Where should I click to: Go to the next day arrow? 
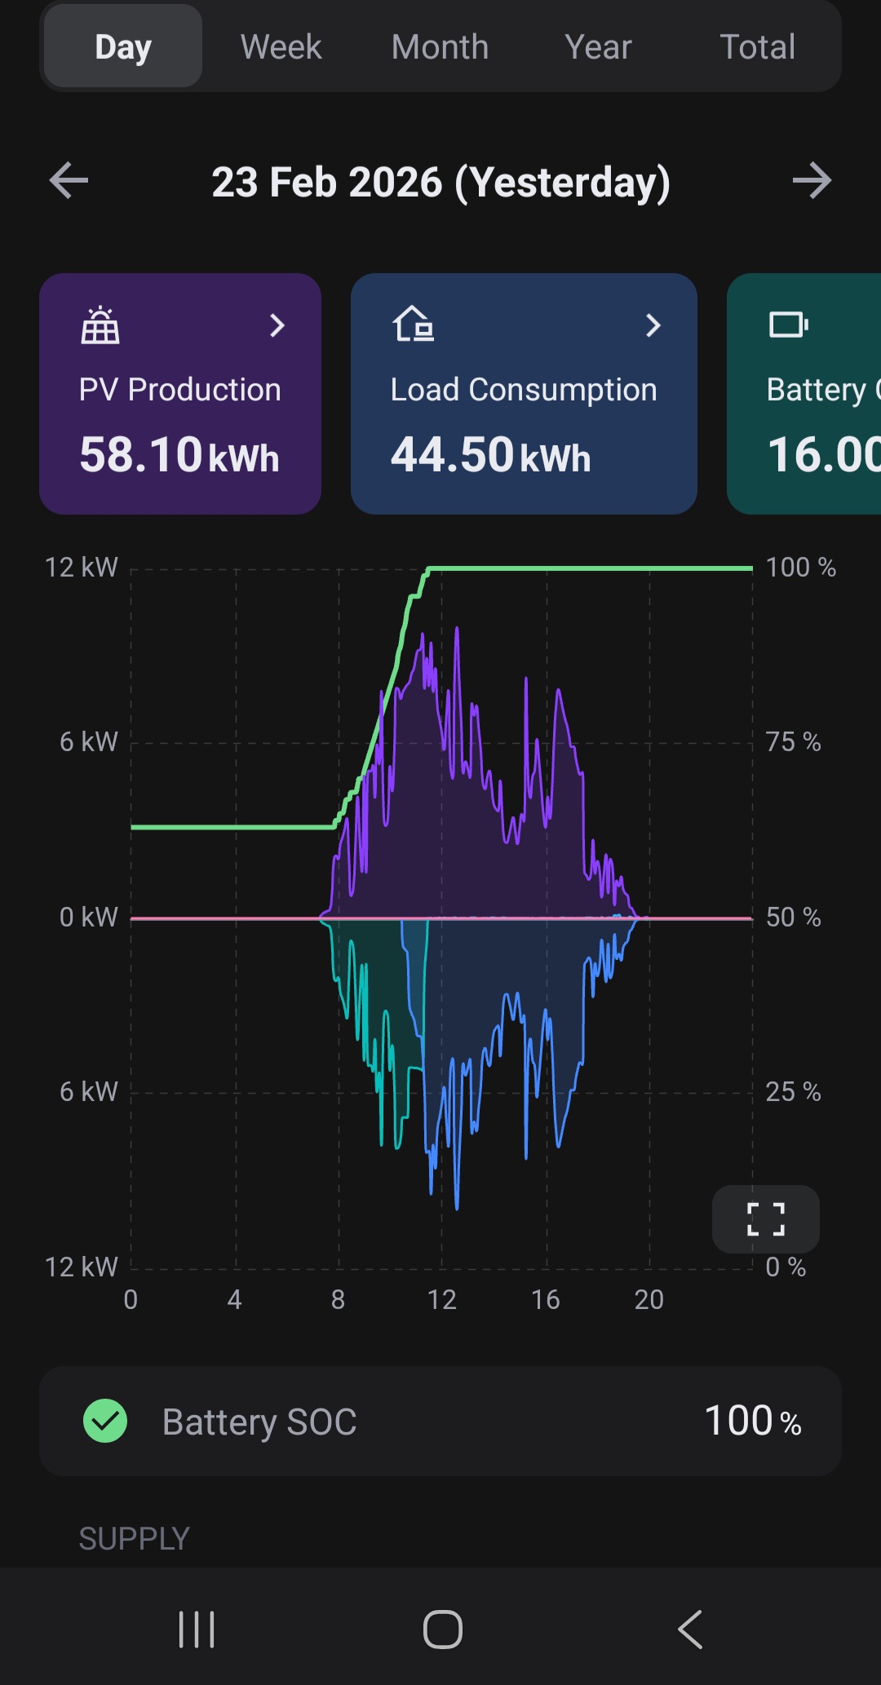pos(812,180)
